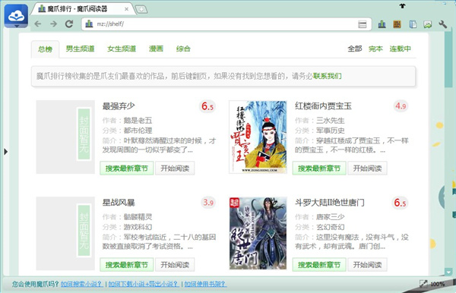Viewport: 456px width, 293px height.
Task: Open the 斗罗大陆II绝世唐门 book cover
Action: tap(258, 234)
